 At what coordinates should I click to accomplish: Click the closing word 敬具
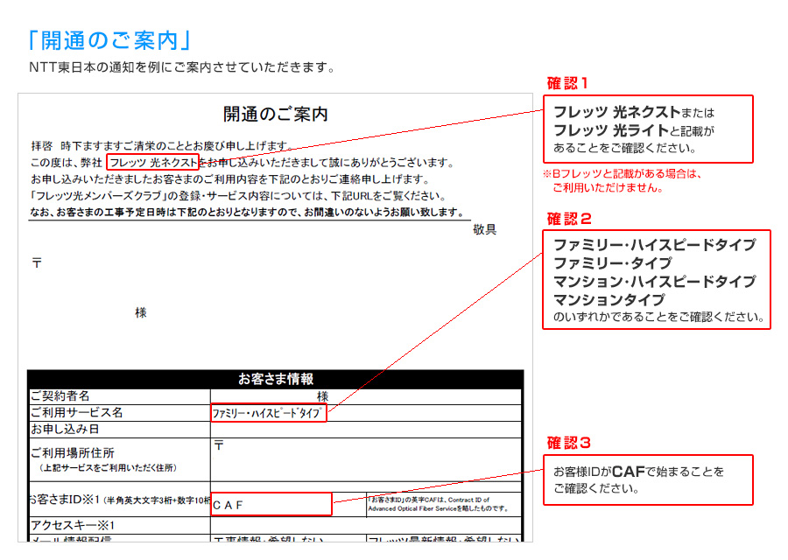(484, 229)
